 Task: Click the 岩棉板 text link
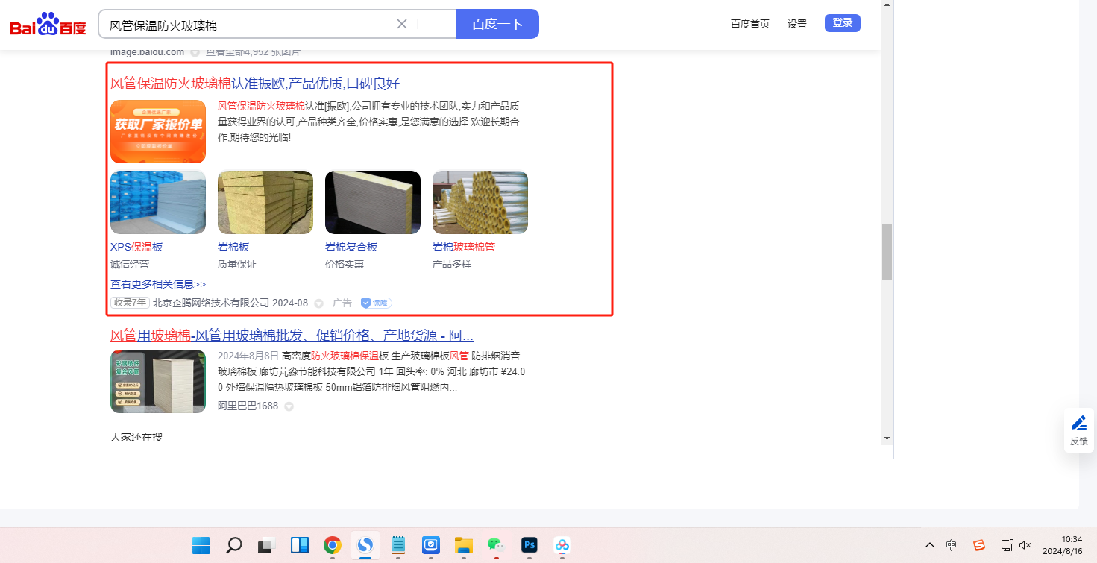(233, 247)
